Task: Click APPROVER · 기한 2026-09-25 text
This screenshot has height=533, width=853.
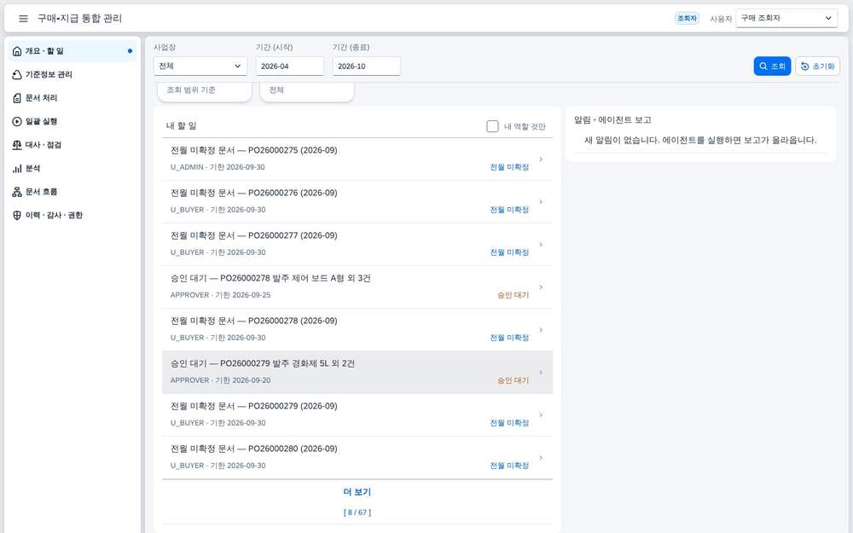Action: [220, 295]
